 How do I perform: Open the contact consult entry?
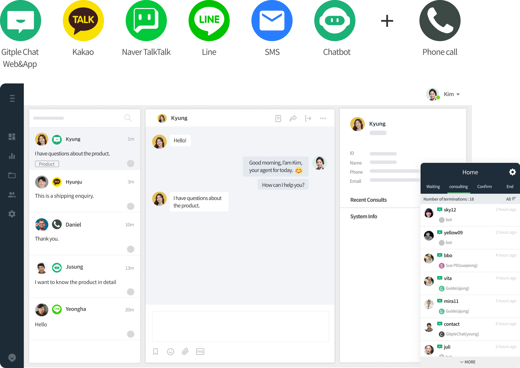[470, 329]
